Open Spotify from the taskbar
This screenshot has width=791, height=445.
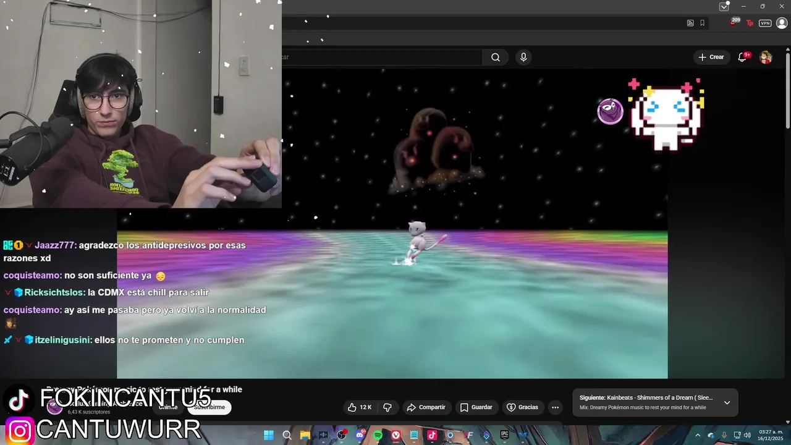tap(378, 435)
